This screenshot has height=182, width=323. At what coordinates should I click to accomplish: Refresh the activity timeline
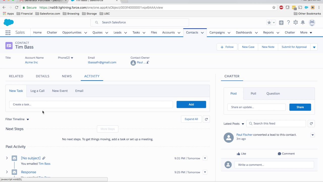pyautogui.click(x=206, y=119)
